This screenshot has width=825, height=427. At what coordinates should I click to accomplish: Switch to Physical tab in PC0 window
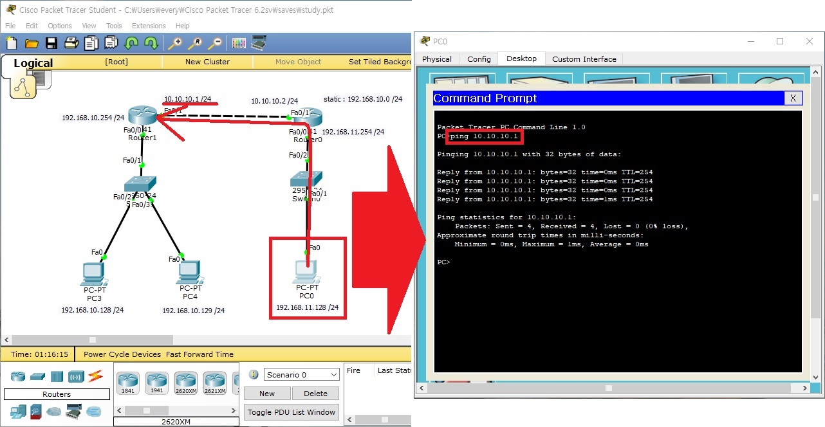(x=437, y=59)
